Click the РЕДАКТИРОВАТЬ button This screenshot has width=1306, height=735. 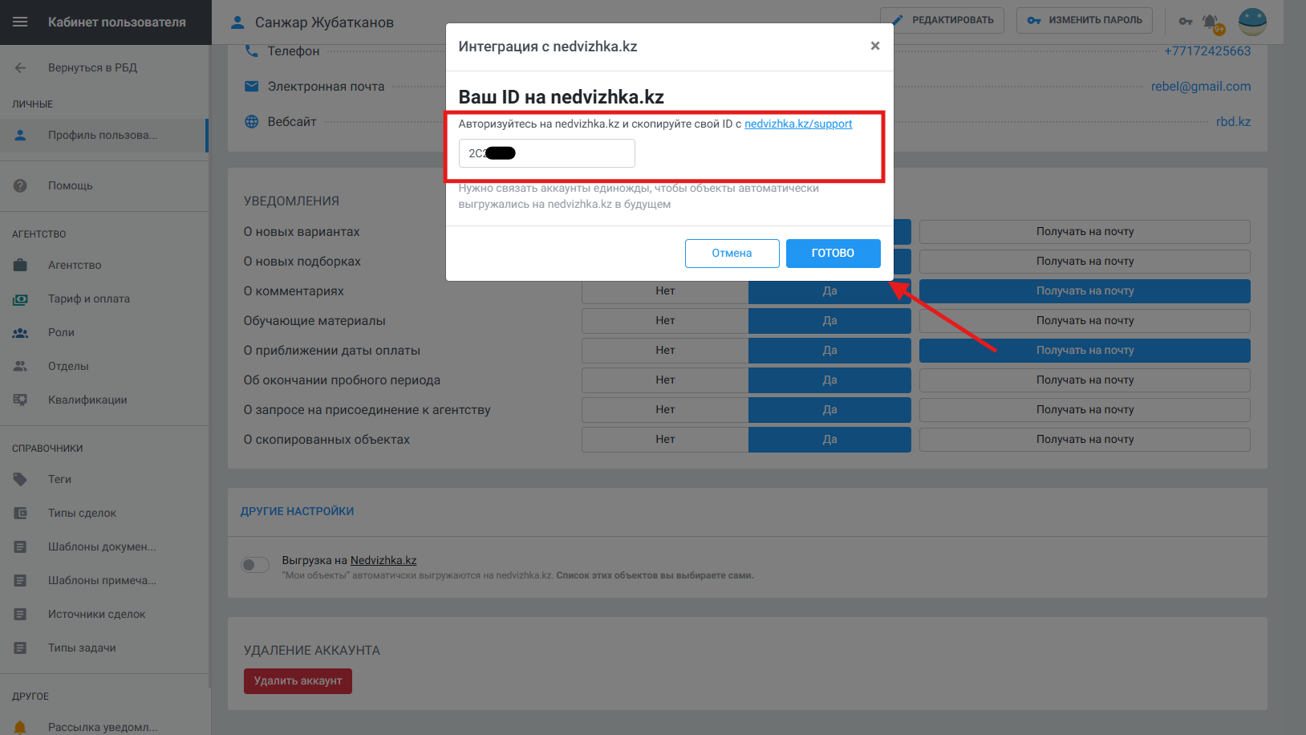pos(942,20)
